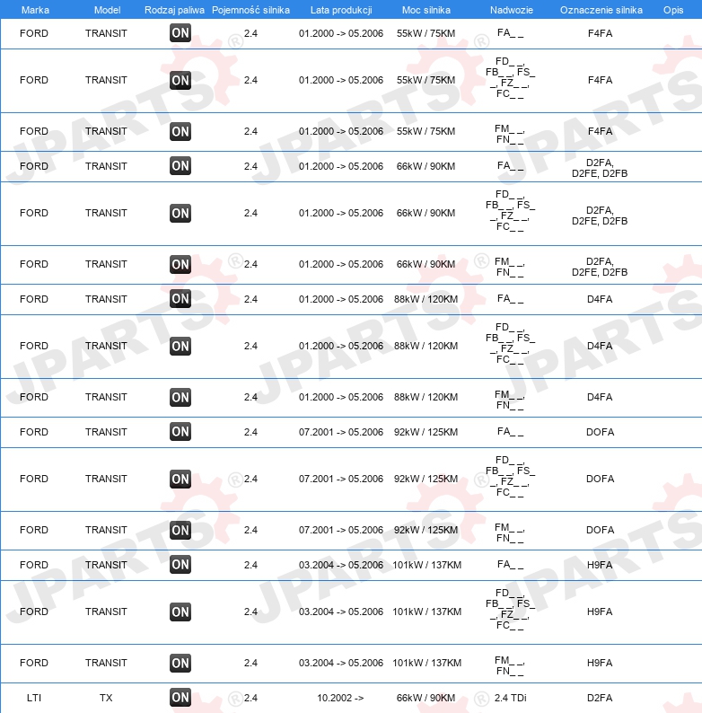702x713 pixels.
Task: Click the ON fuel icon in the 88kW FD__ row
Action: (180, 346)
